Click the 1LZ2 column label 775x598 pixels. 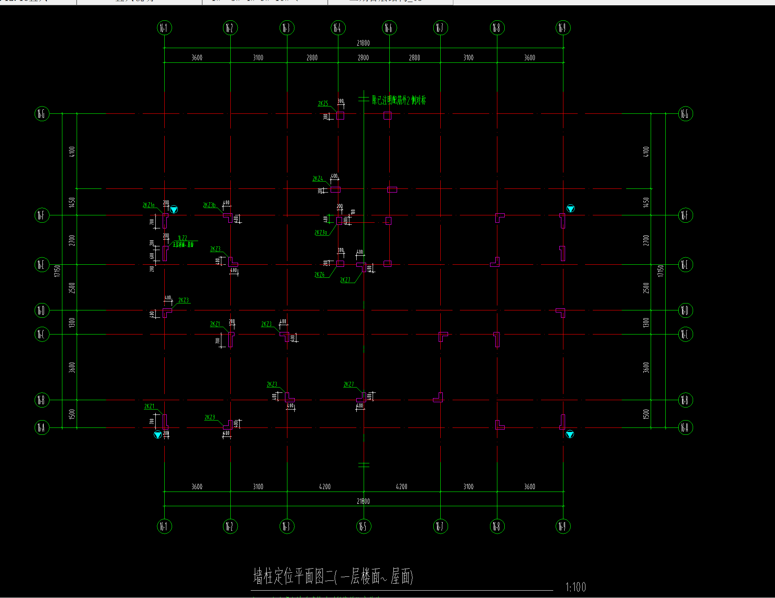click(x=182, y=238)
